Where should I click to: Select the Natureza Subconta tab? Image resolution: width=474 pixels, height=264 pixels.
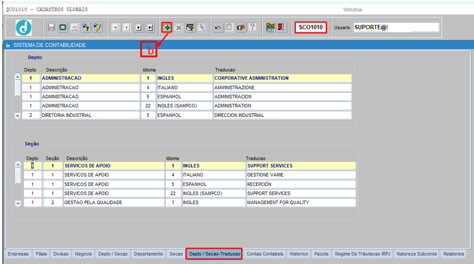416,254
